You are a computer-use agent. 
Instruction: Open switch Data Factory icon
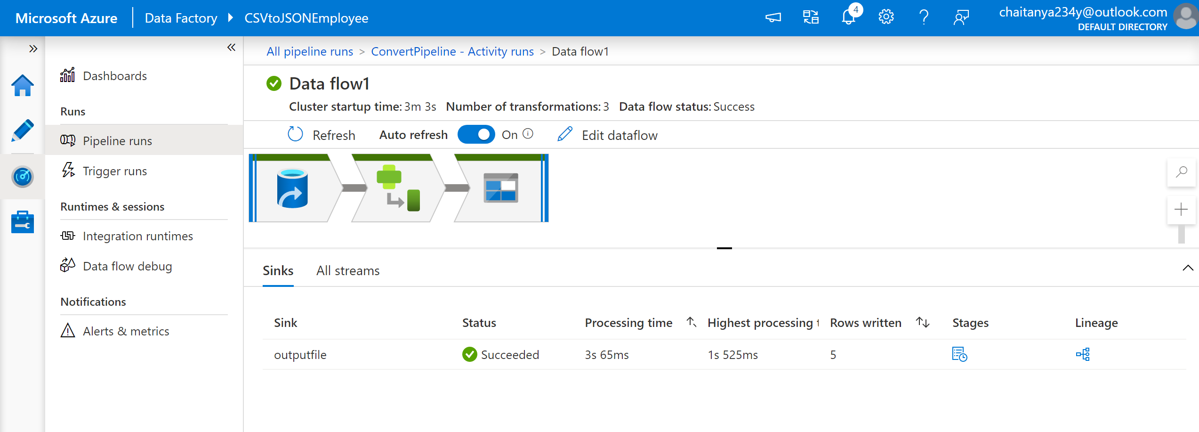pos(811,18)
